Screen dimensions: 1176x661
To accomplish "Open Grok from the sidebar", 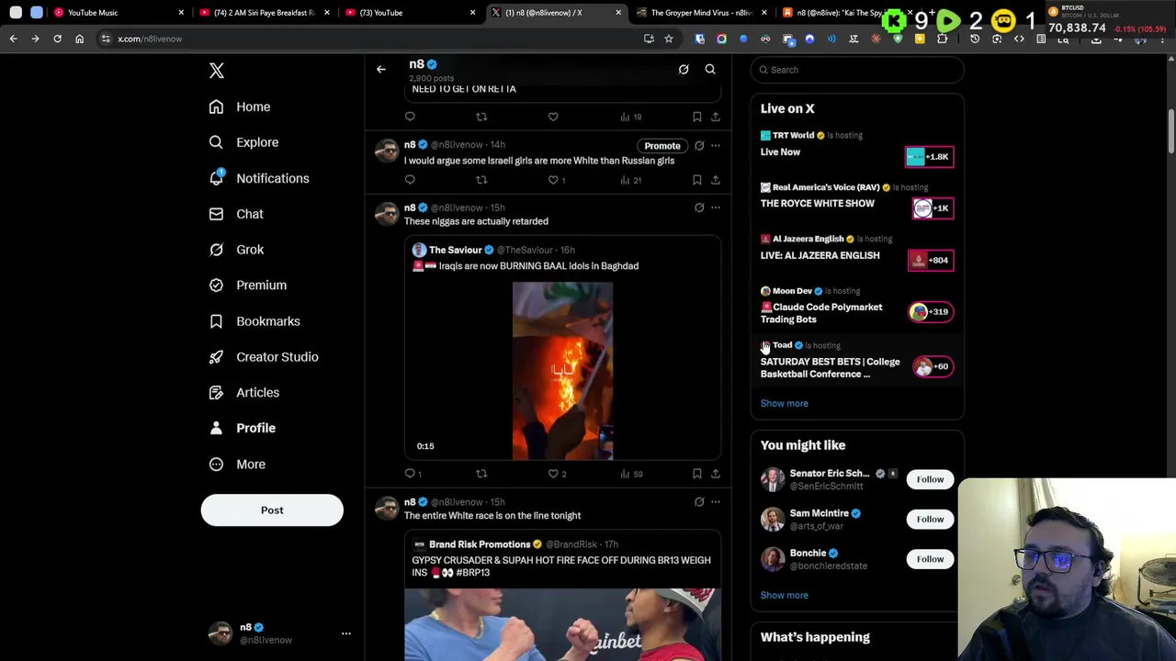I will tap(237, 250).
